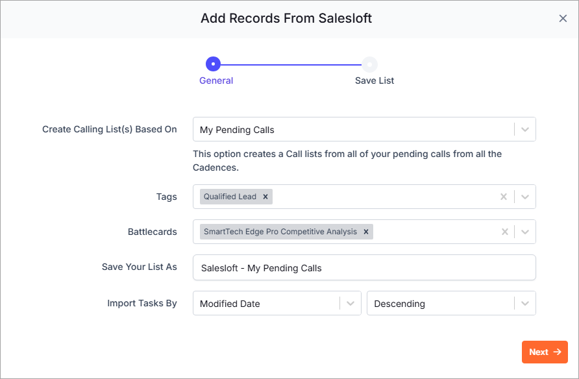Clear all selected Battlecards
579x379 pixels.
point(504,232)
